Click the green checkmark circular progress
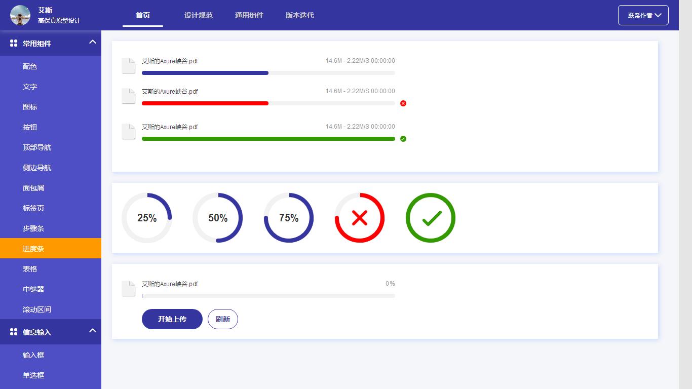The height and width of the screenshot is (389, 692). point(431,218)
